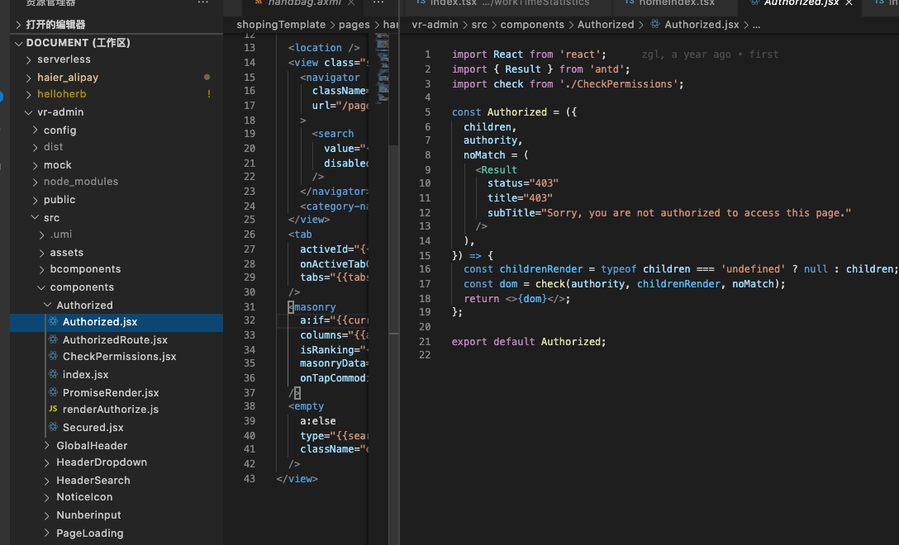
Task: Expand the helloherb folder
Action: pyautogui.click(x=29, y=94)
